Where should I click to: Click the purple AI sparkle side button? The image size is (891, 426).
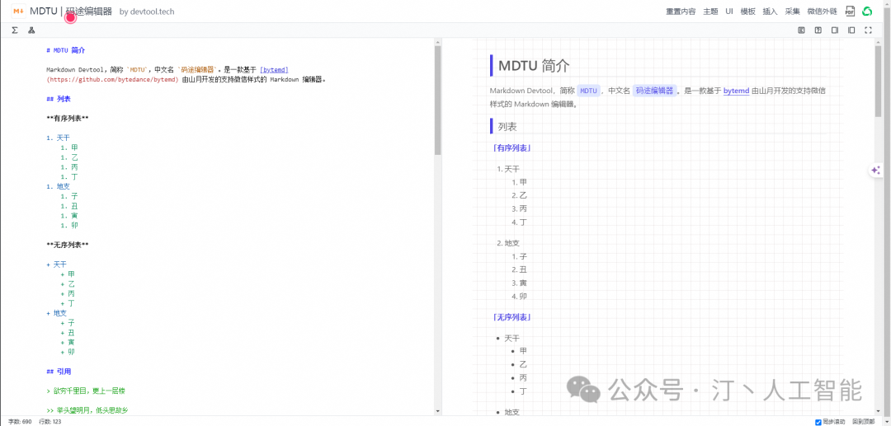875,171
